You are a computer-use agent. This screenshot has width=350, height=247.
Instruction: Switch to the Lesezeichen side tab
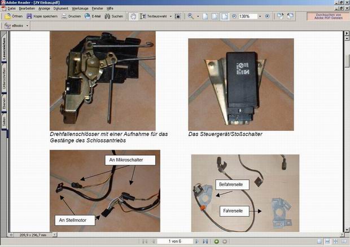click(x=4, y=50)
